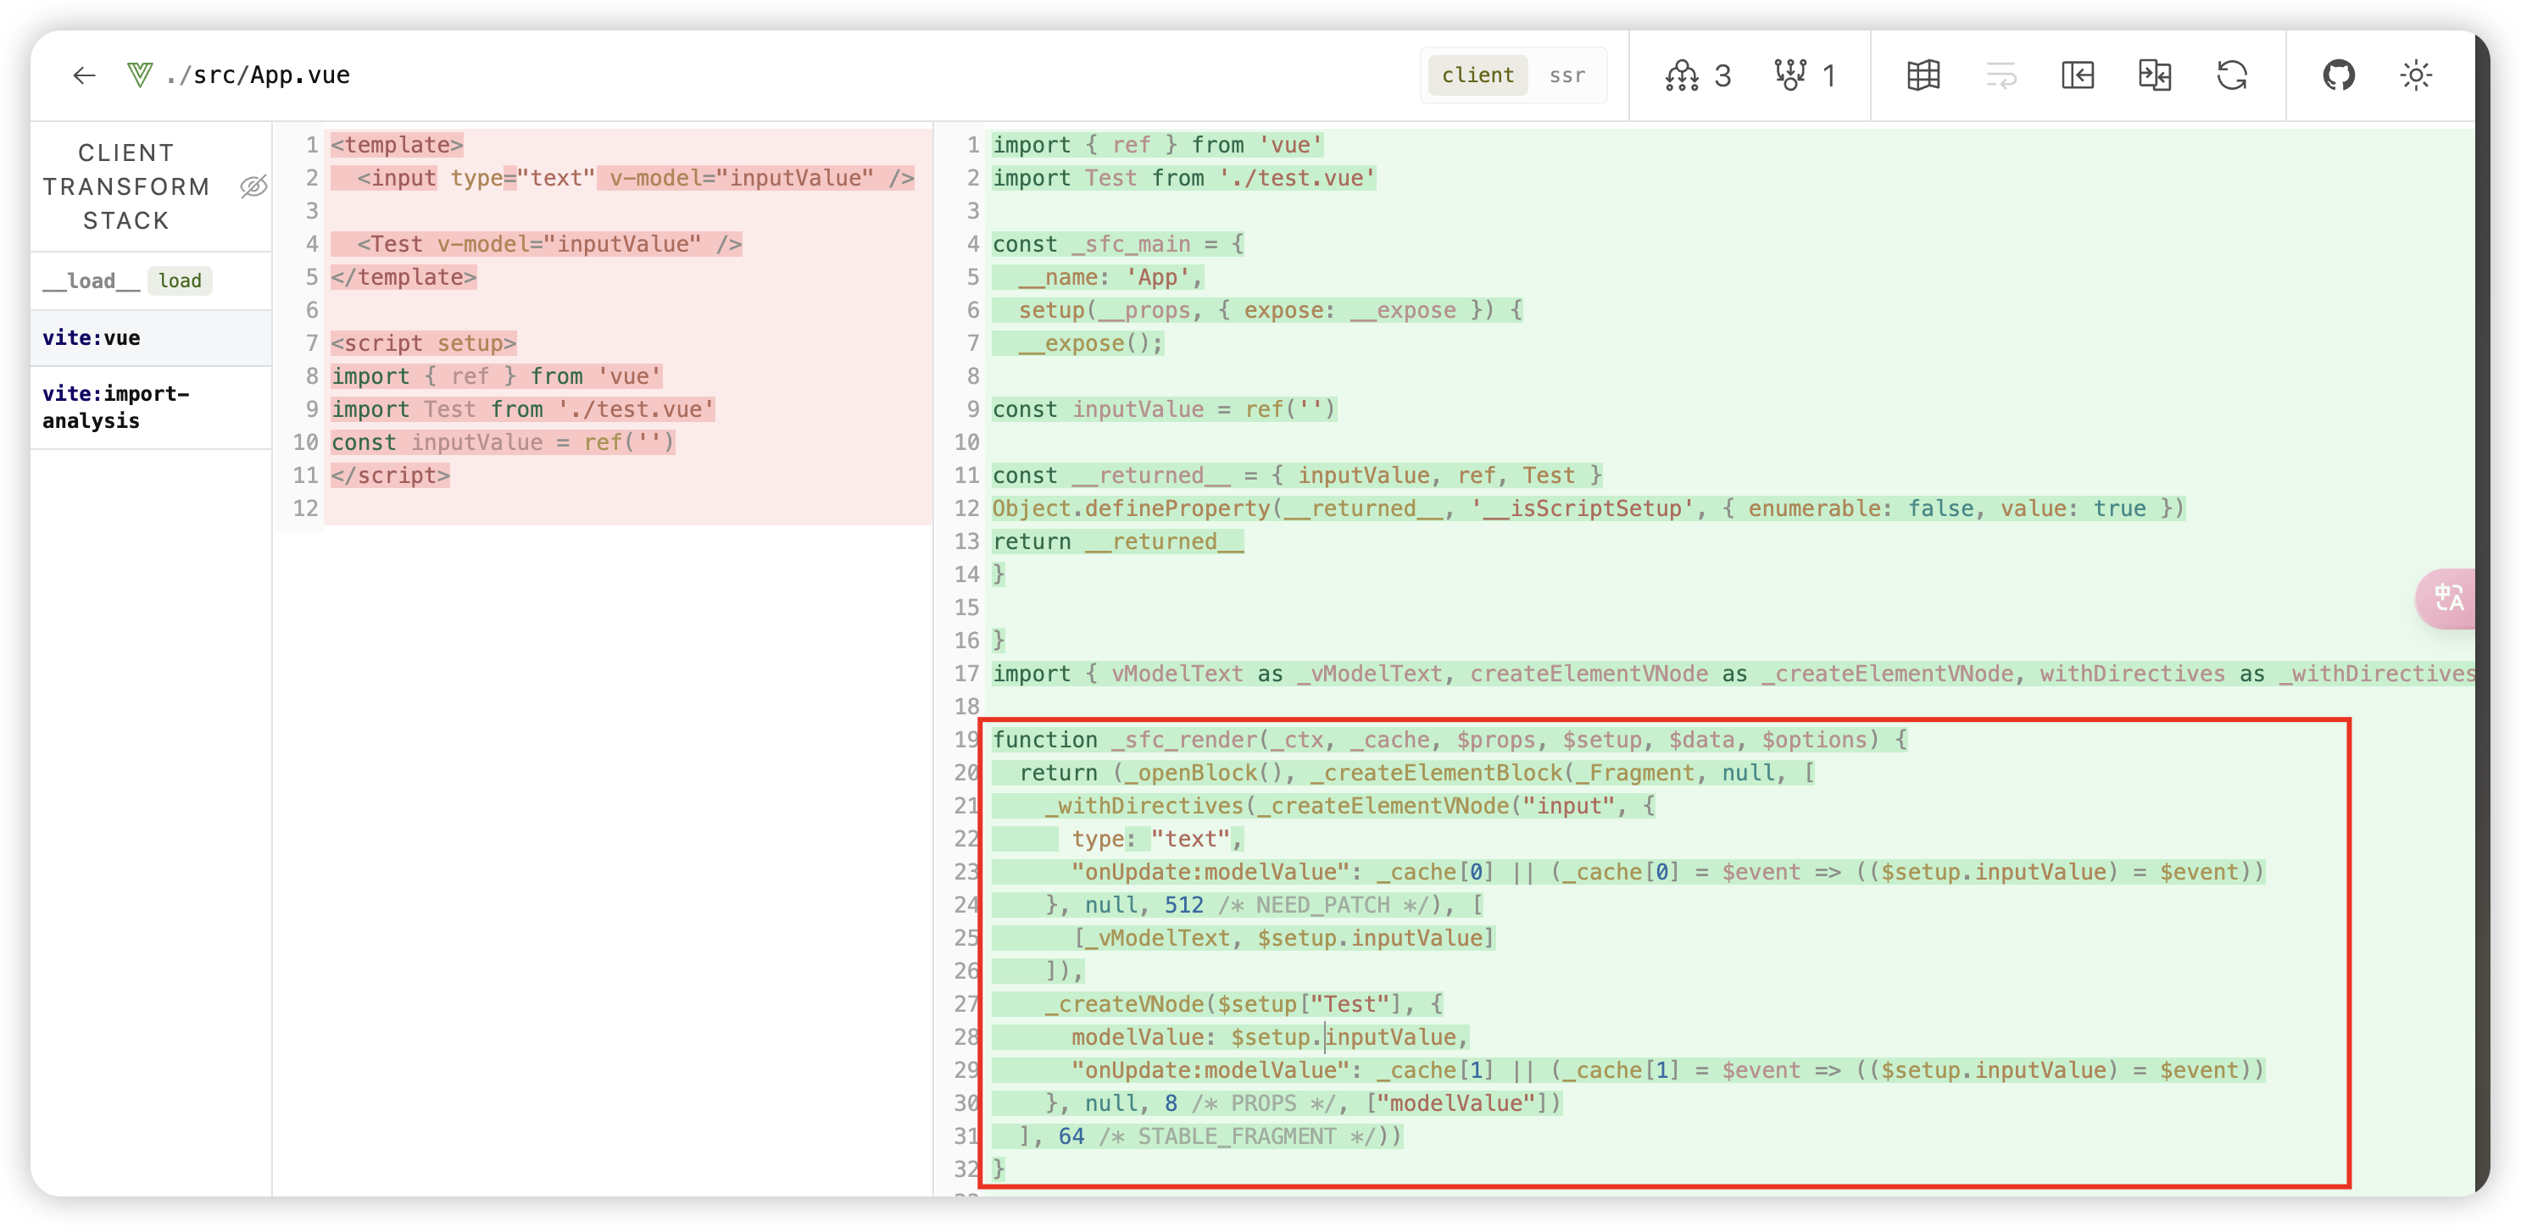Click the refetch refresh icon

2232,75
